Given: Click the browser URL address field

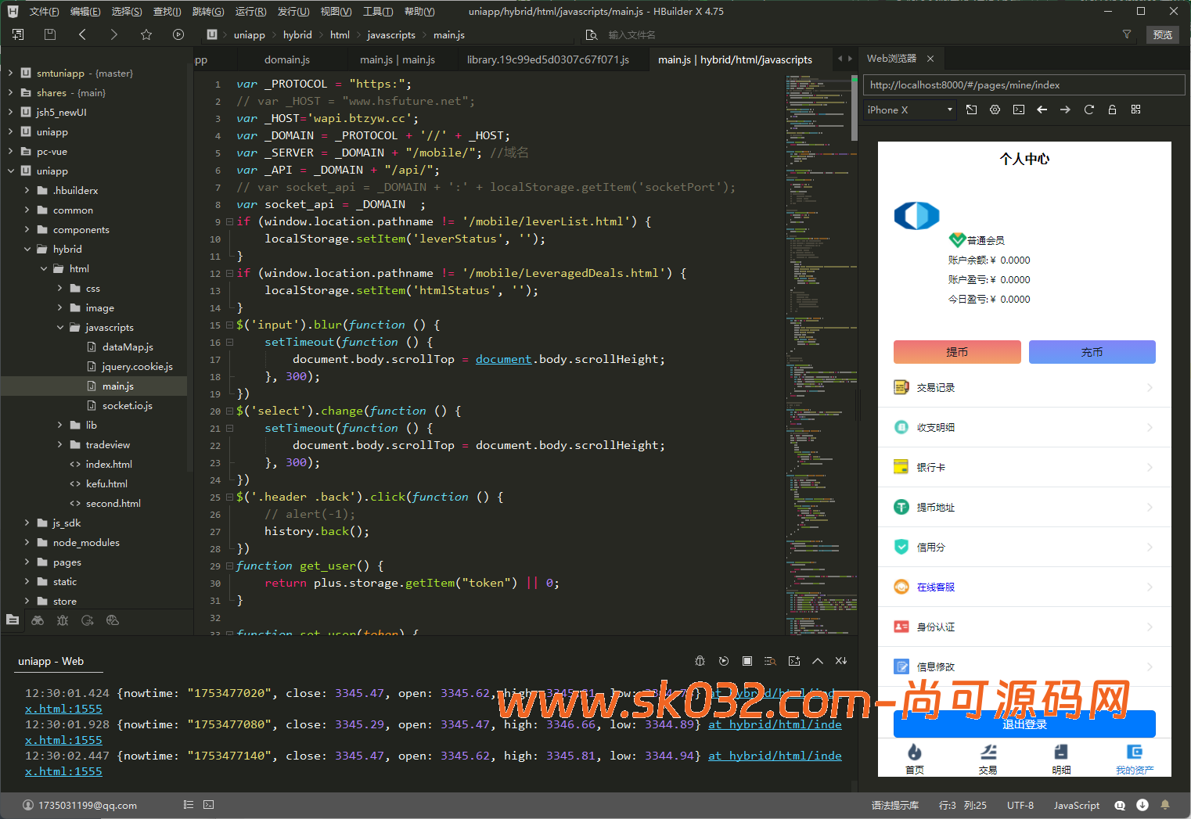Looking at the screenshot, I should [x=1024, y=85].
